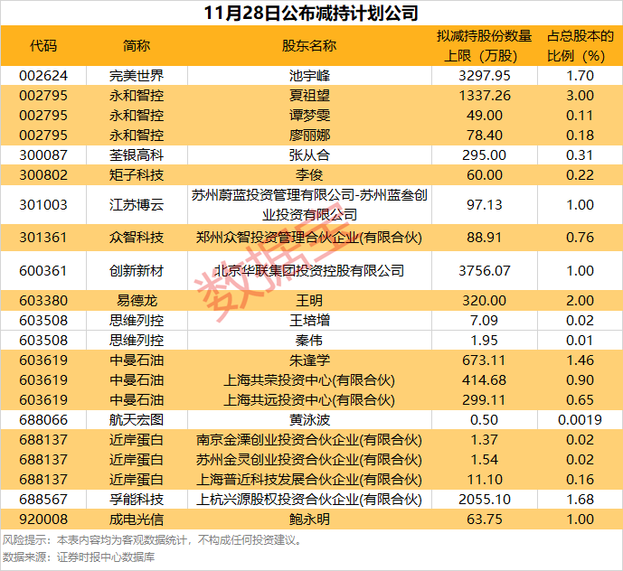
Task: Click the value 1337.26
Action: (x=484, y=95)
